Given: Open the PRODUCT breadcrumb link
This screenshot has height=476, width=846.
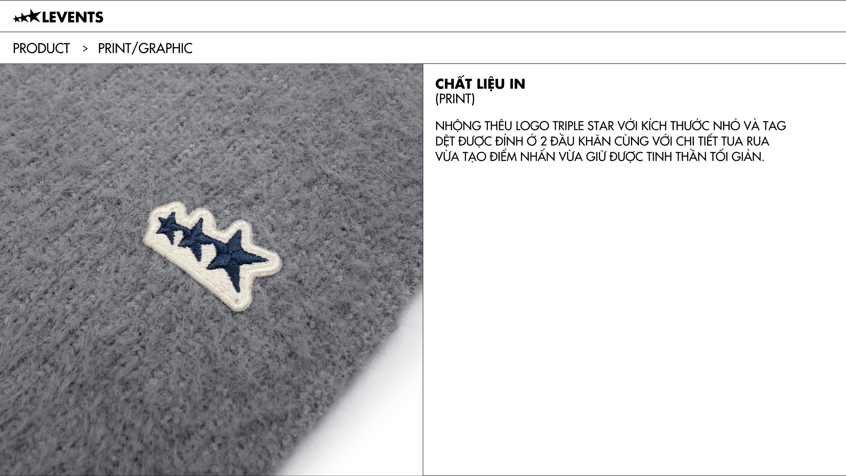Looking at the screenshot, I should click(x=41, y=48).
